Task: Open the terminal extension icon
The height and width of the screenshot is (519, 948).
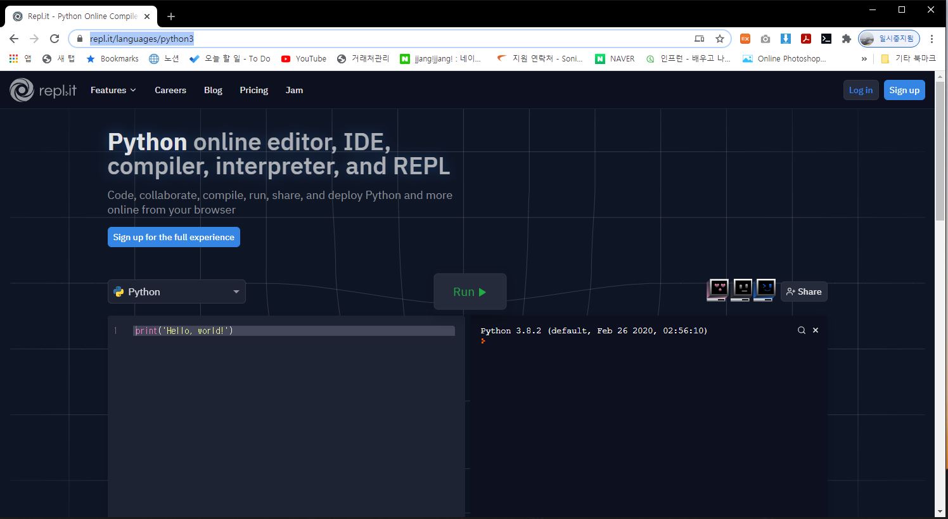Action: click(826, 39)
